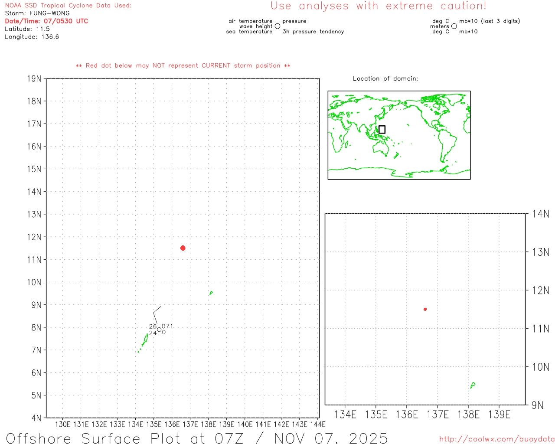Click the 'sea temperature' legend label
Image resolution: width=555 pixels, height=444 pixels.
249,32
